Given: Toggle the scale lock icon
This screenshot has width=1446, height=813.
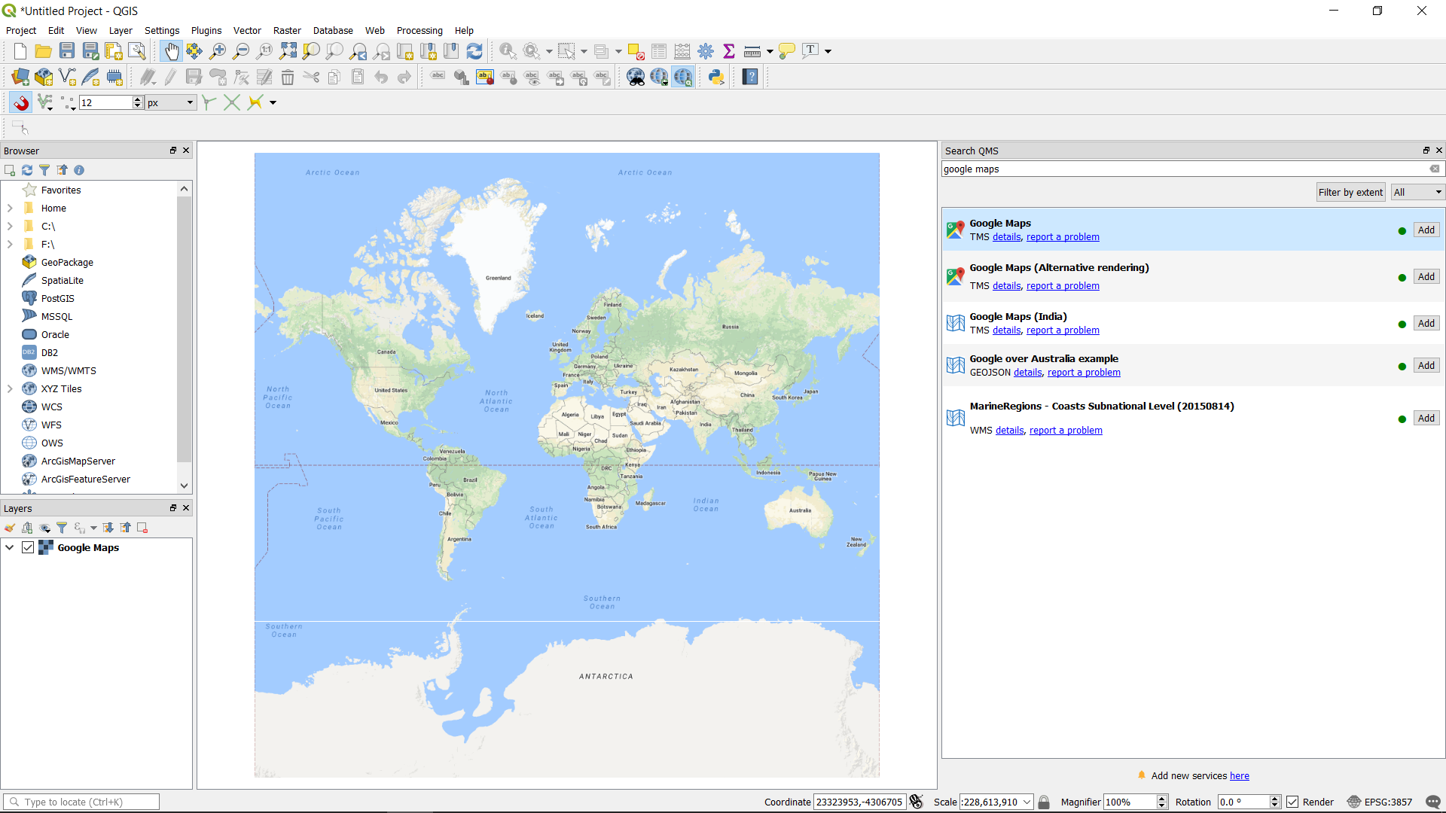Looking at the screenshot, I should (x=1044, y=802).
